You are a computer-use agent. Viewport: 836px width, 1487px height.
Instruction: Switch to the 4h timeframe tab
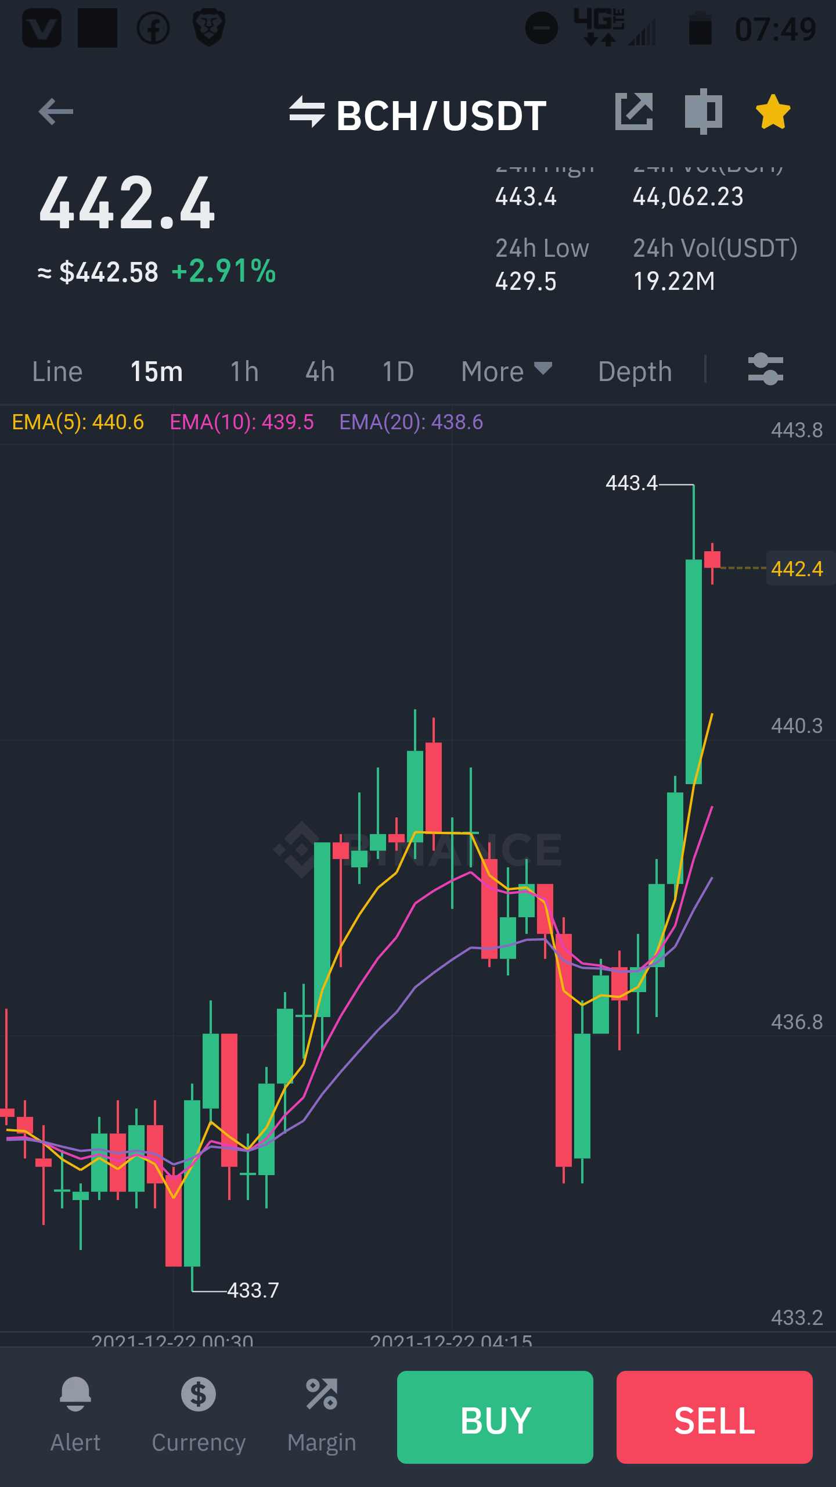(320, 371)
